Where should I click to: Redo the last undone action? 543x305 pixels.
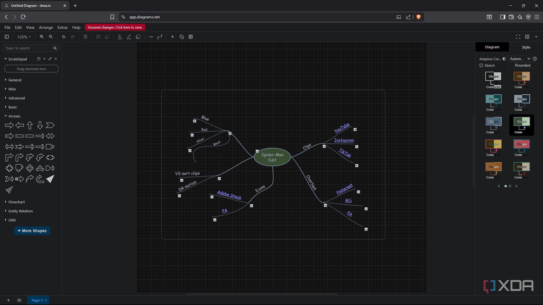pyautogui.click(x=73, y=37)
